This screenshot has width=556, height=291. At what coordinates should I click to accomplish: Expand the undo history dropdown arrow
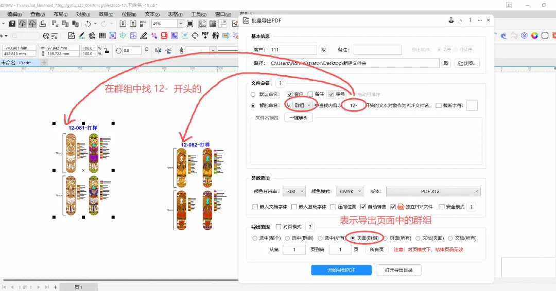coord(95,24)
